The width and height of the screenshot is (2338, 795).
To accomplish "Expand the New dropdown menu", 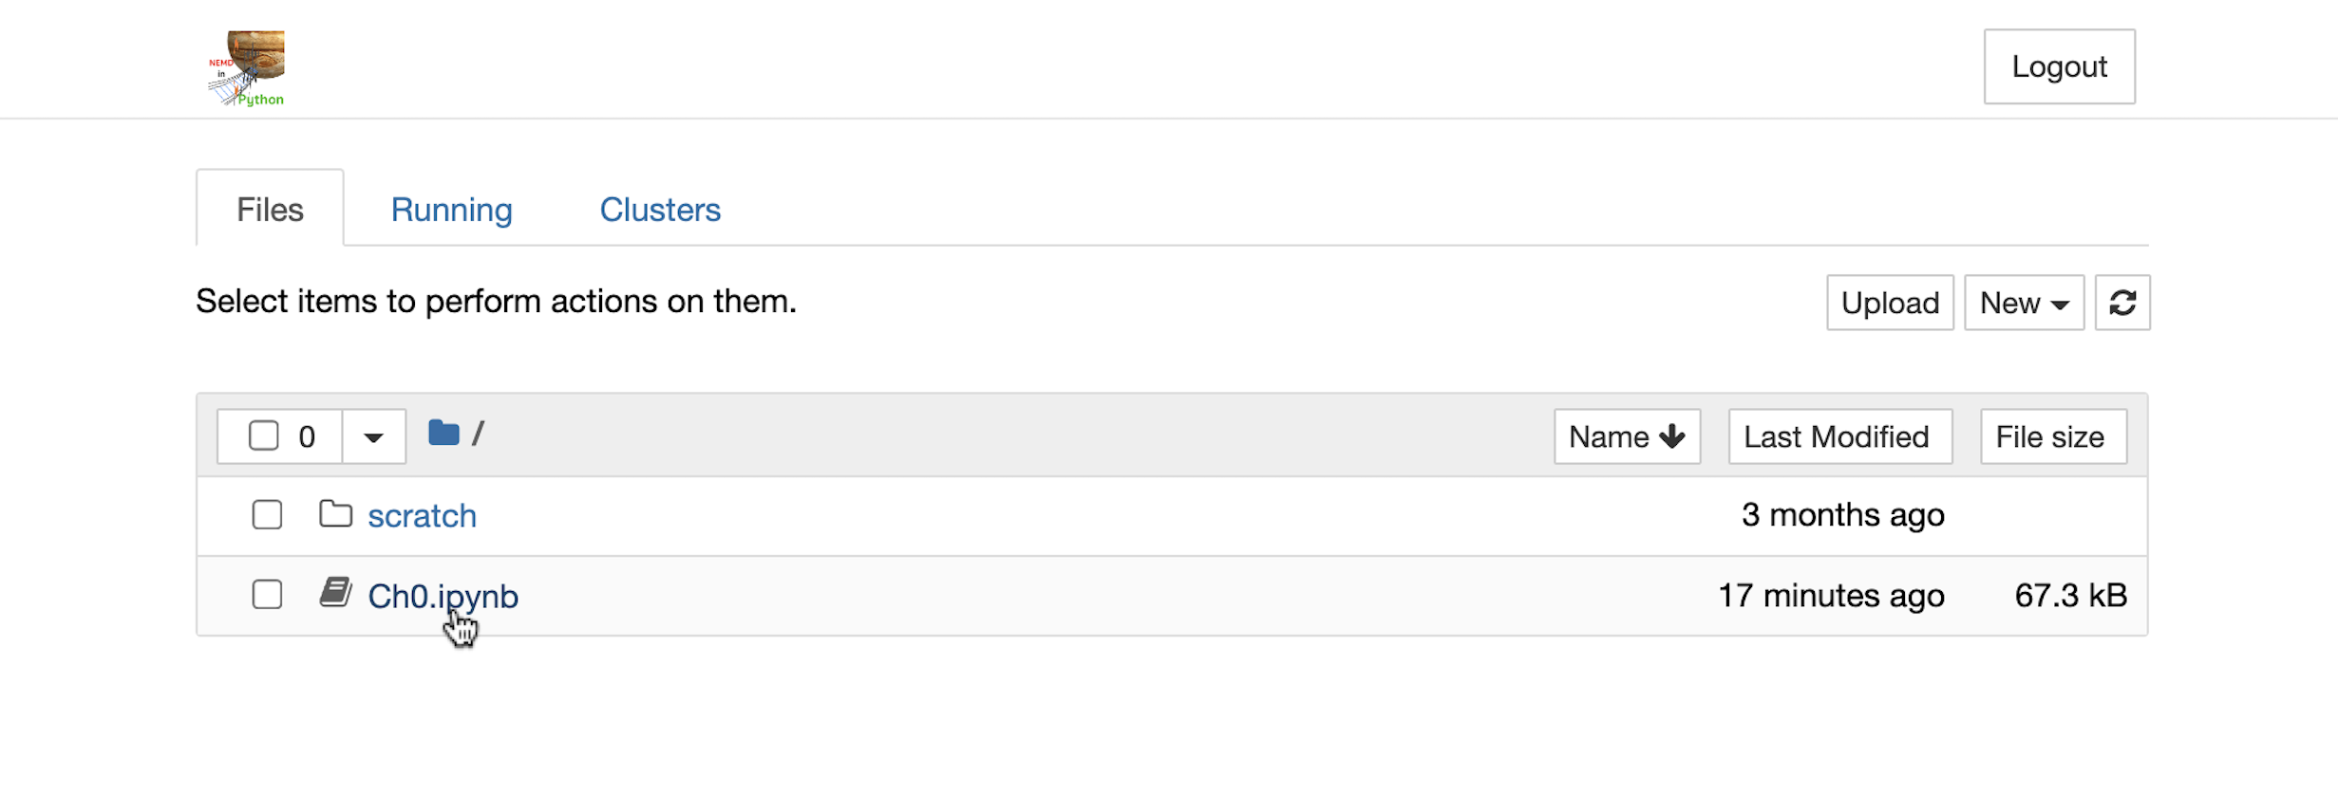I will (2024, 304).
